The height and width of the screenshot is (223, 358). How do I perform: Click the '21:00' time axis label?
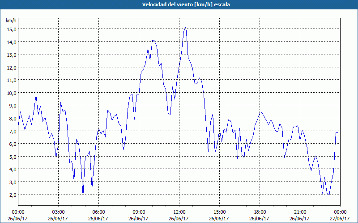300,212
